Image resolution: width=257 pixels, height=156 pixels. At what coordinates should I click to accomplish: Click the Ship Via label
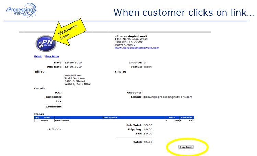tap(55, 129)
